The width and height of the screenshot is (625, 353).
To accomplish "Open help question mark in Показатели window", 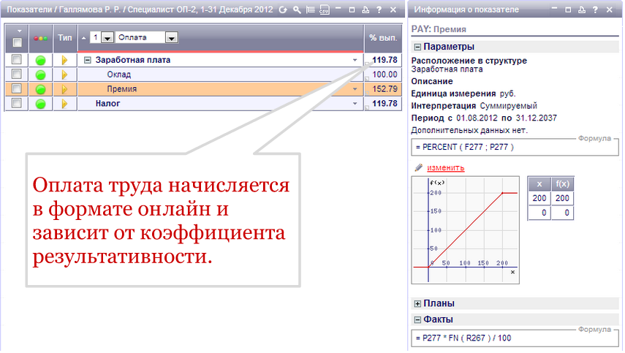I will pos(379,10).
